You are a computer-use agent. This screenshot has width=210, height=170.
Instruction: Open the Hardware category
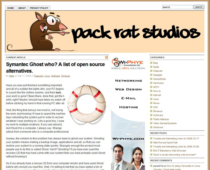click(x=159, y=83)
